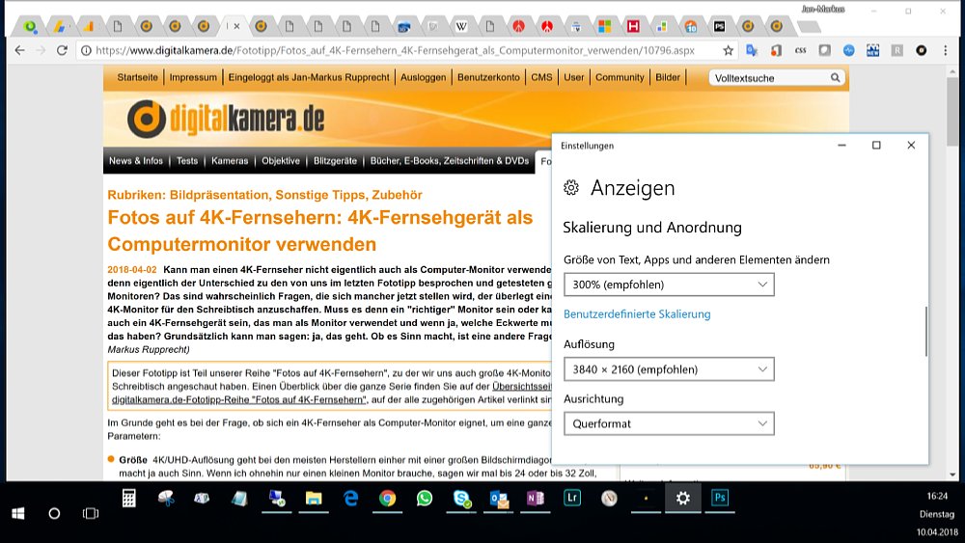Click the Benutzerdefinierte Skalierung link

[x=637, y=314]
